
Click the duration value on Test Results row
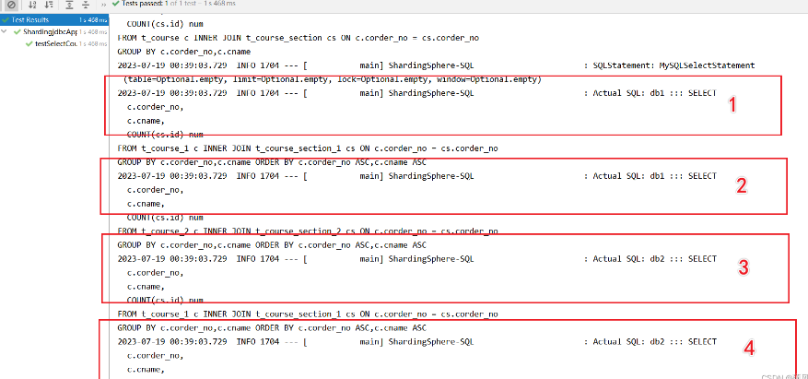(x=93, y=20)
